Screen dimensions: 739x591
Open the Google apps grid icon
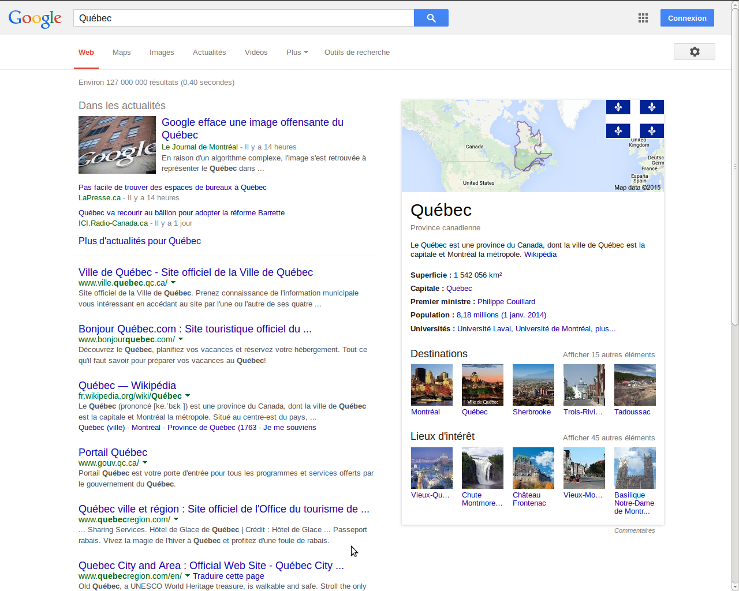coord(643,18)
